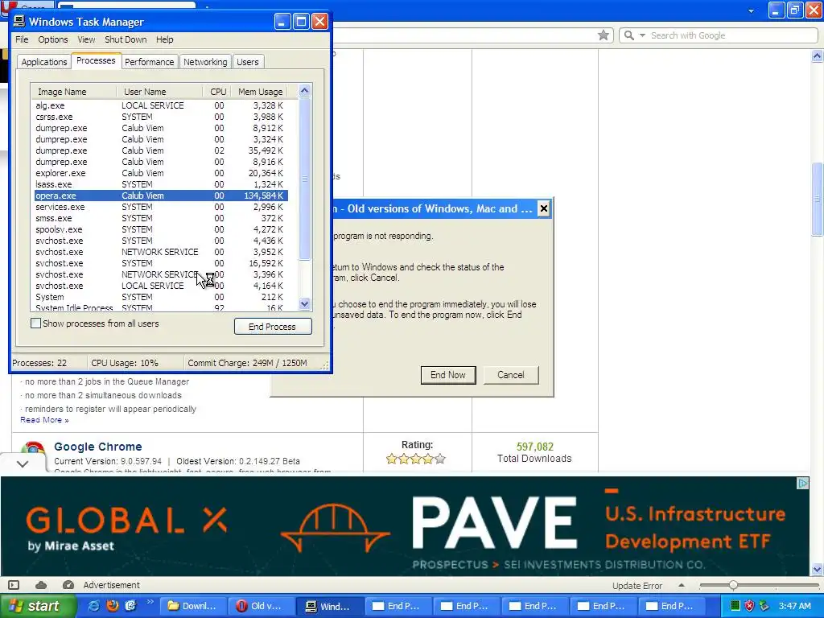This screenshot has height=618, width=824.
Task: Click the Update Error status text
Action: [x=637, y=586]
